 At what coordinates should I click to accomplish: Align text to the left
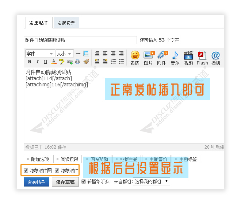pyautogui.click(x=105, y=54)
